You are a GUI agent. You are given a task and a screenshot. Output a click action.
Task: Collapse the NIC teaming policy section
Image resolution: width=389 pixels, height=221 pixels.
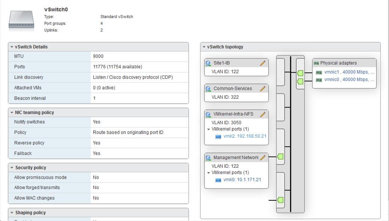12,113
